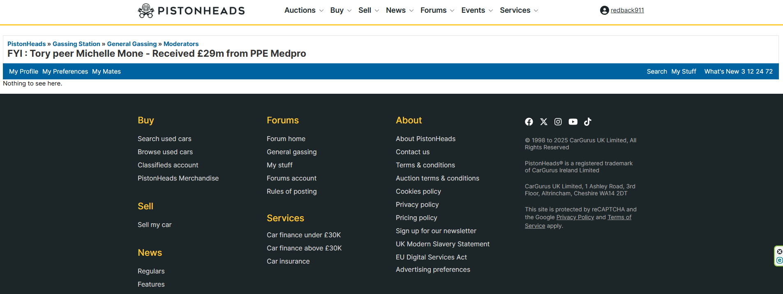Open Auction terms & conditions link

tap(437, 178)
